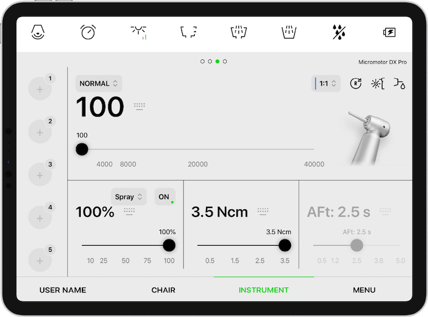Tap the 4000 speed scale label
The width and height of the screenshot is (428, 317).
tap(104, 164)
